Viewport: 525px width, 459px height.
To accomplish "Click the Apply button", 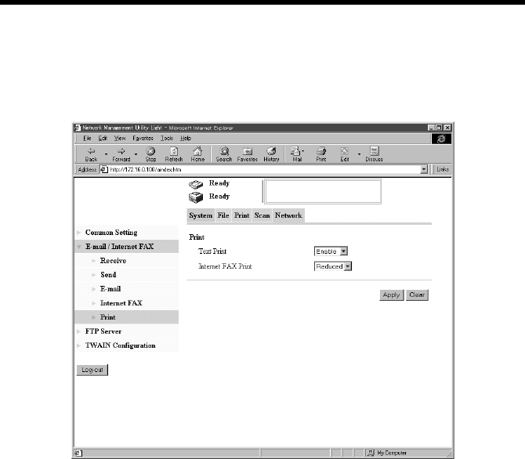I will [392, 295].
